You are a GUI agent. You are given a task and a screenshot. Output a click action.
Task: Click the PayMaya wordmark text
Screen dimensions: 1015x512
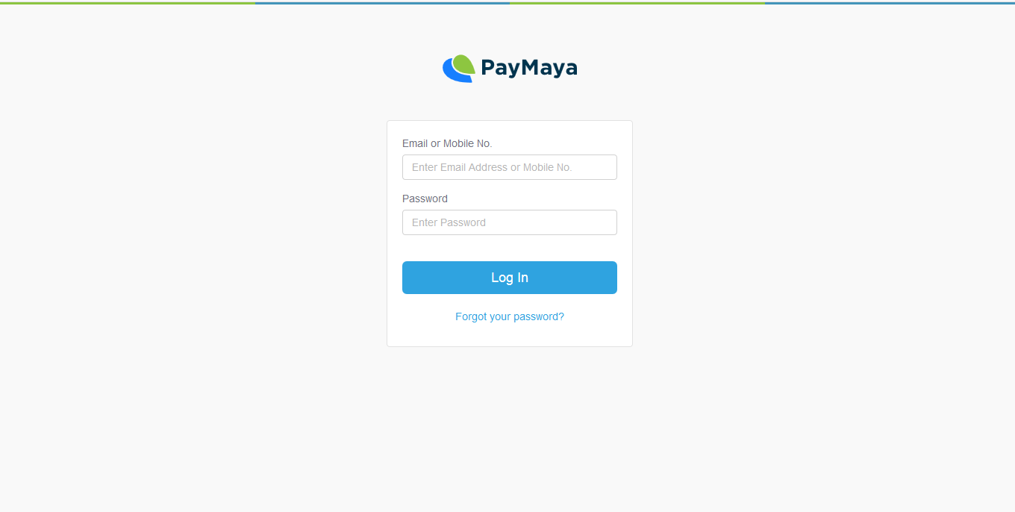529,68
